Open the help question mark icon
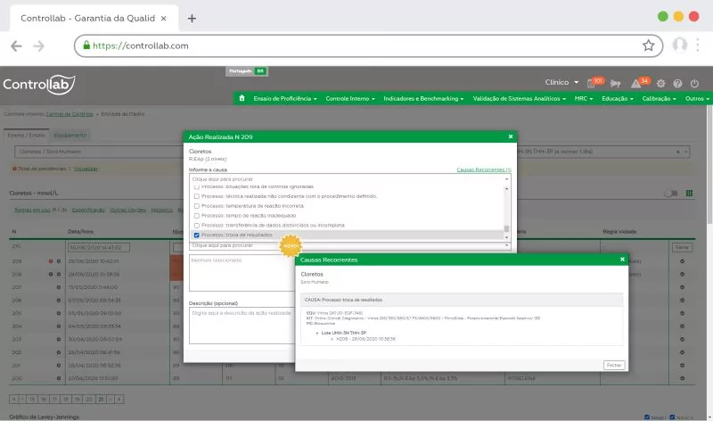The image size is (713, 421). click(677, 83)
